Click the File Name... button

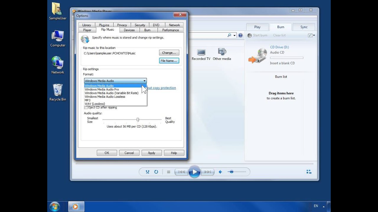169,61
